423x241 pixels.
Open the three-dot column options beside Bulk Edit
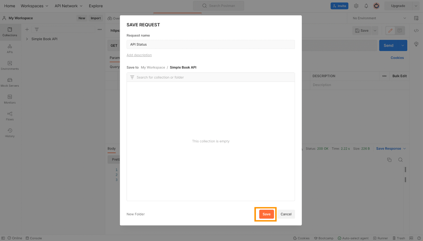(x=384, y=76)
